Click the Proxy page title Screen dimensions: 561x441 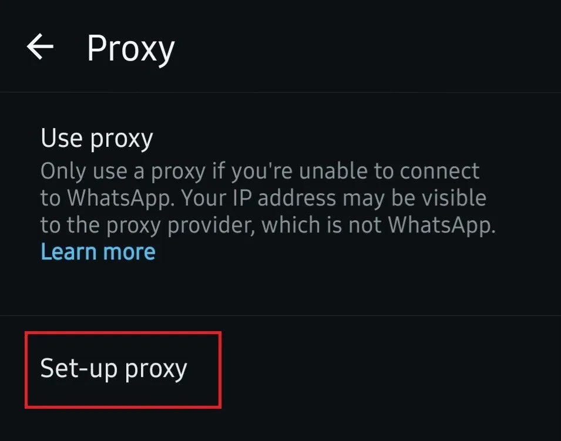tap(131, 49)
